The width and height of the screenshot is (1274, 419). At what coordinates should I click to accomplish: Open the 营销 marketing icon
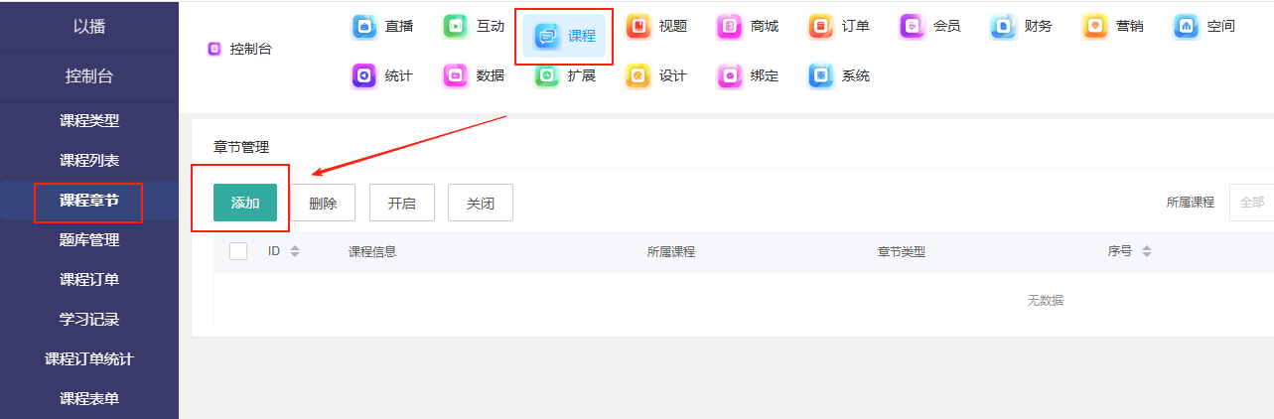pos(1095,27)
